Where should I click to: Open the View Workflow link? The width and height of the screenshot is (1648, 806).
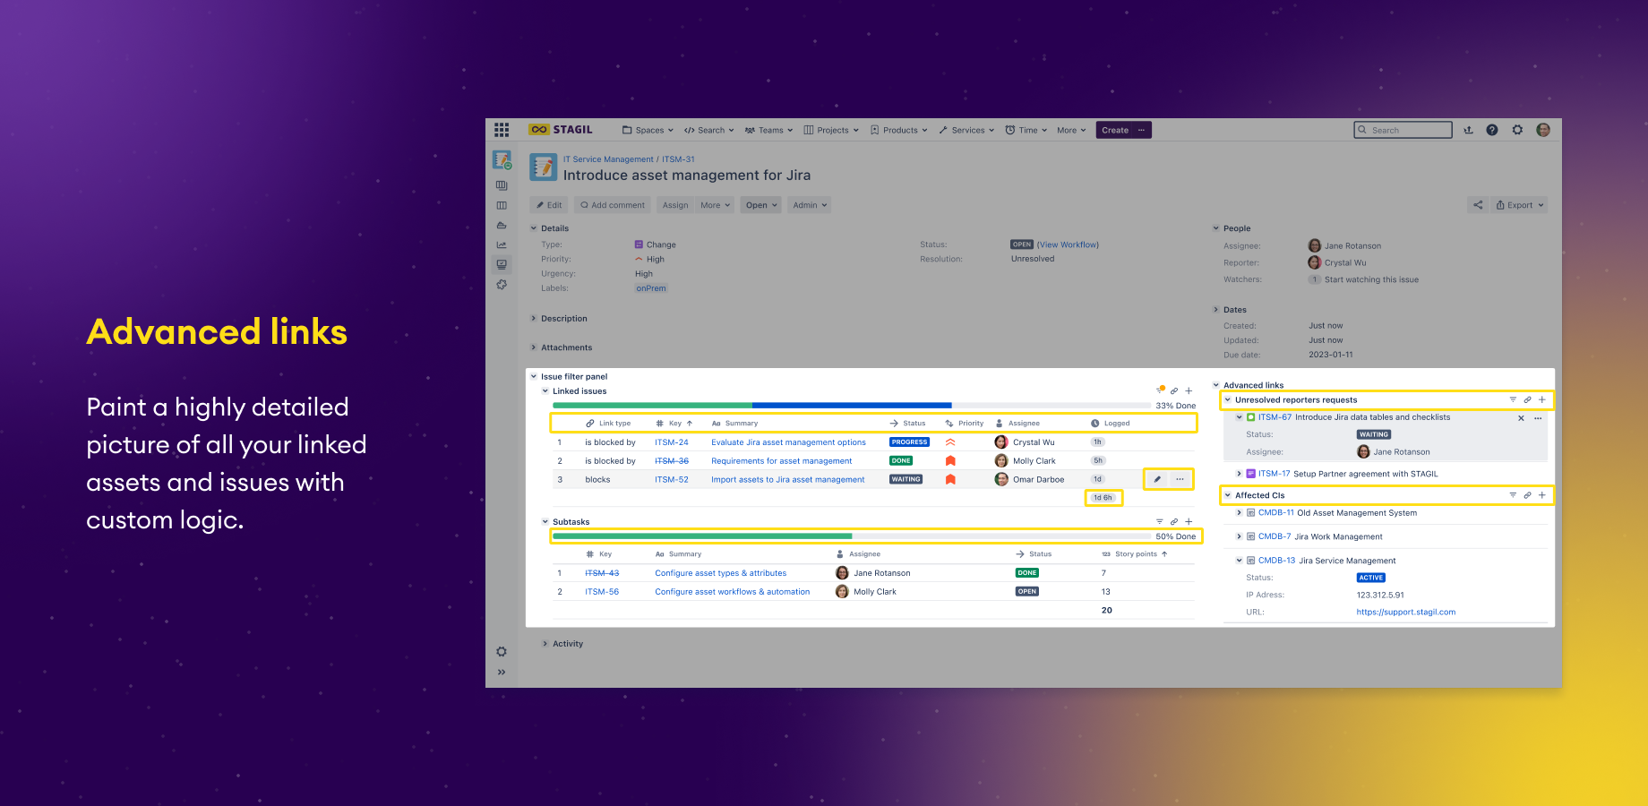(1069, 244)
